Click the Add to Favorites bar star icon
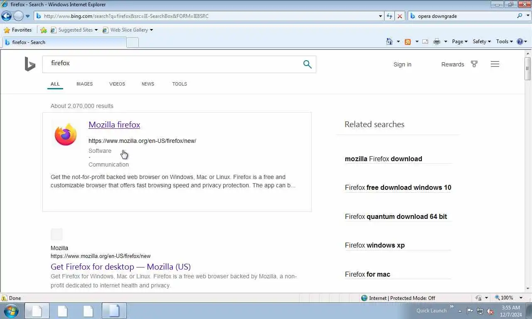The height and width of the screenshot is (319, 532). 44,30
